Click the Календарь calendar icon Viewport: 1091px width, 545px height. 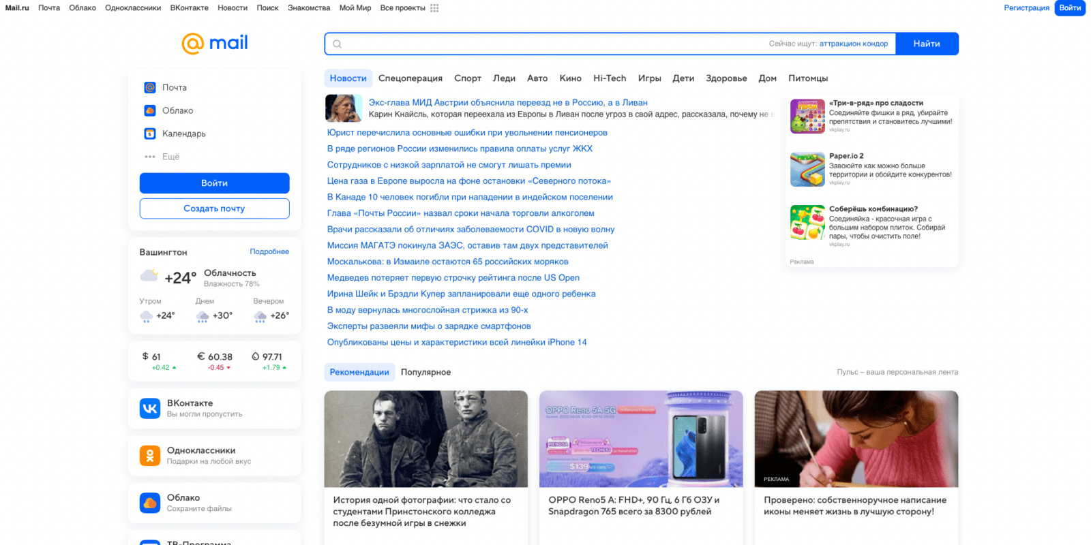[x=150, y=134]
